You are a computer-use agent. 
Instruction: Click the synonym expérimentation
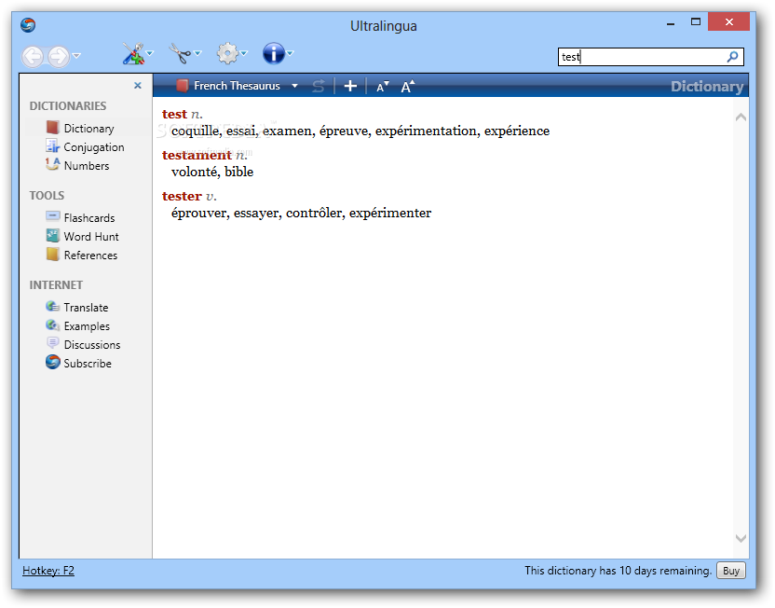(426, 131)
